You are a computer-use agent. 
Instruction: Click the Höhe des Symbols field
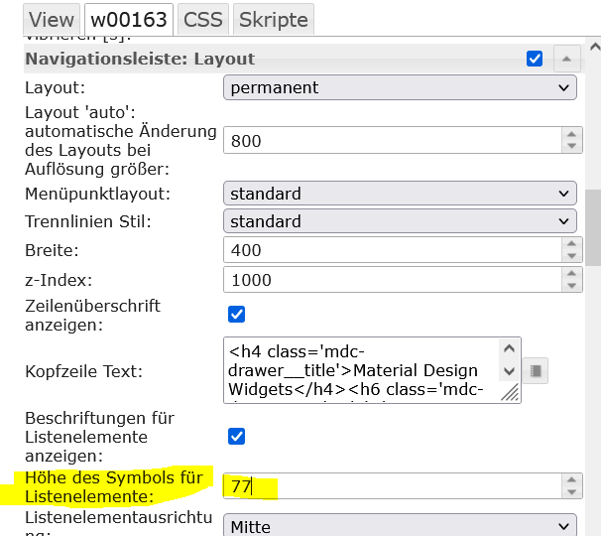pyautogui.click(x=393, y=486)
